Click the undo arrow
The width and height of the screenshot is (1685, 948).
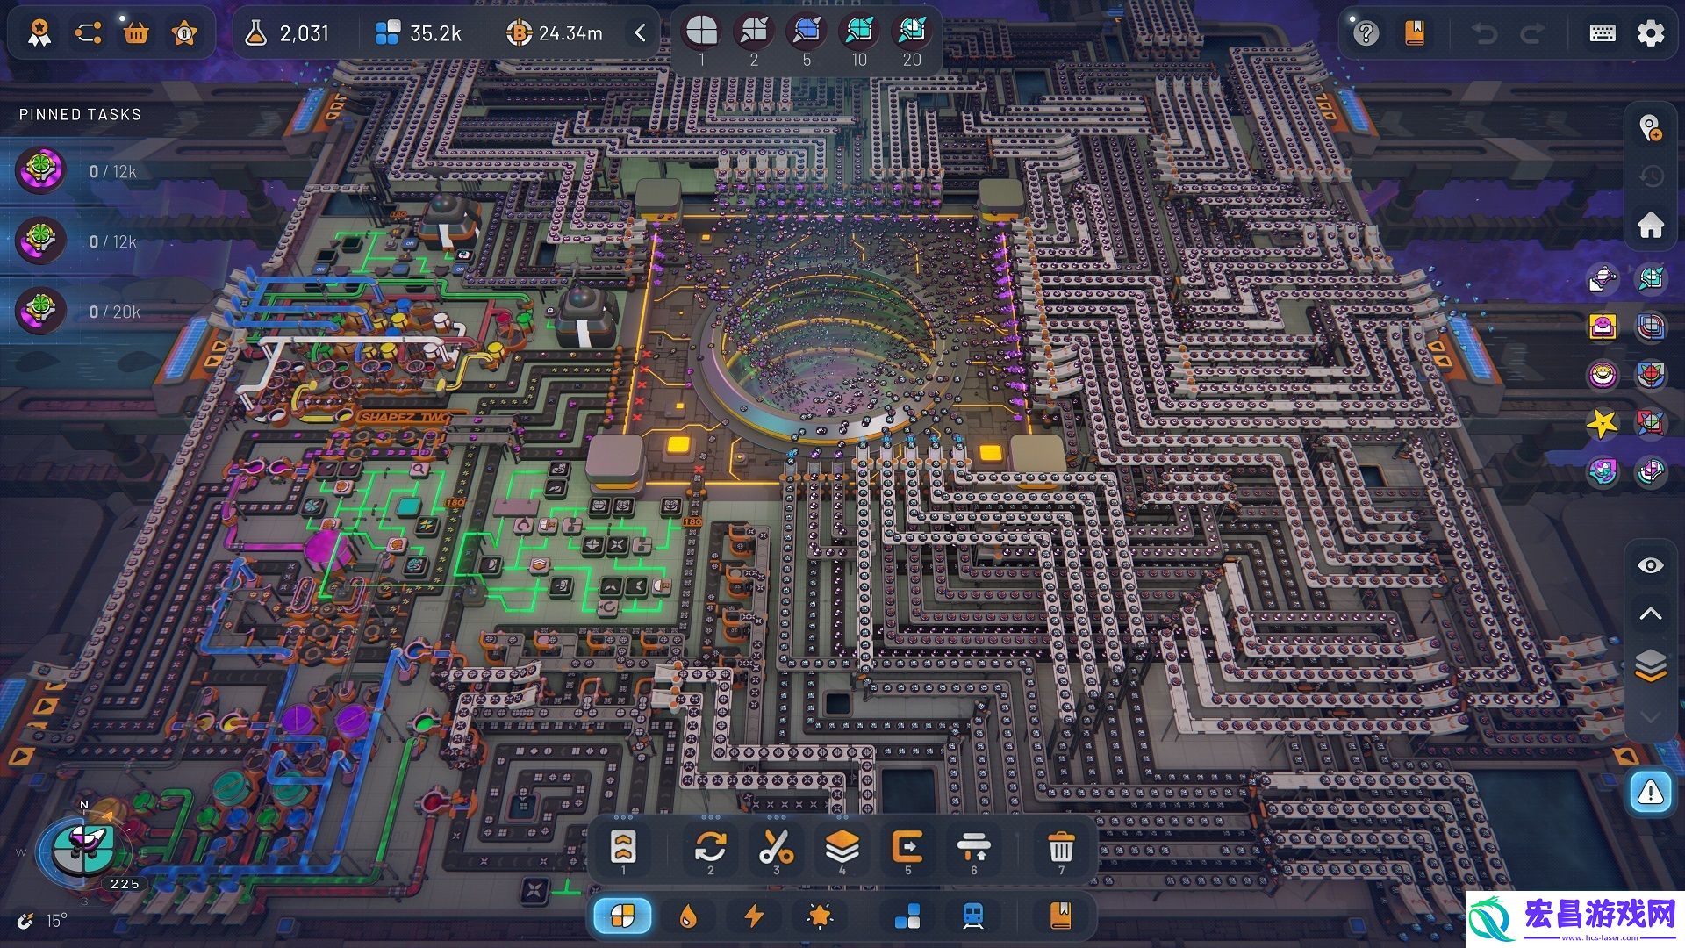pos(1484,33)
